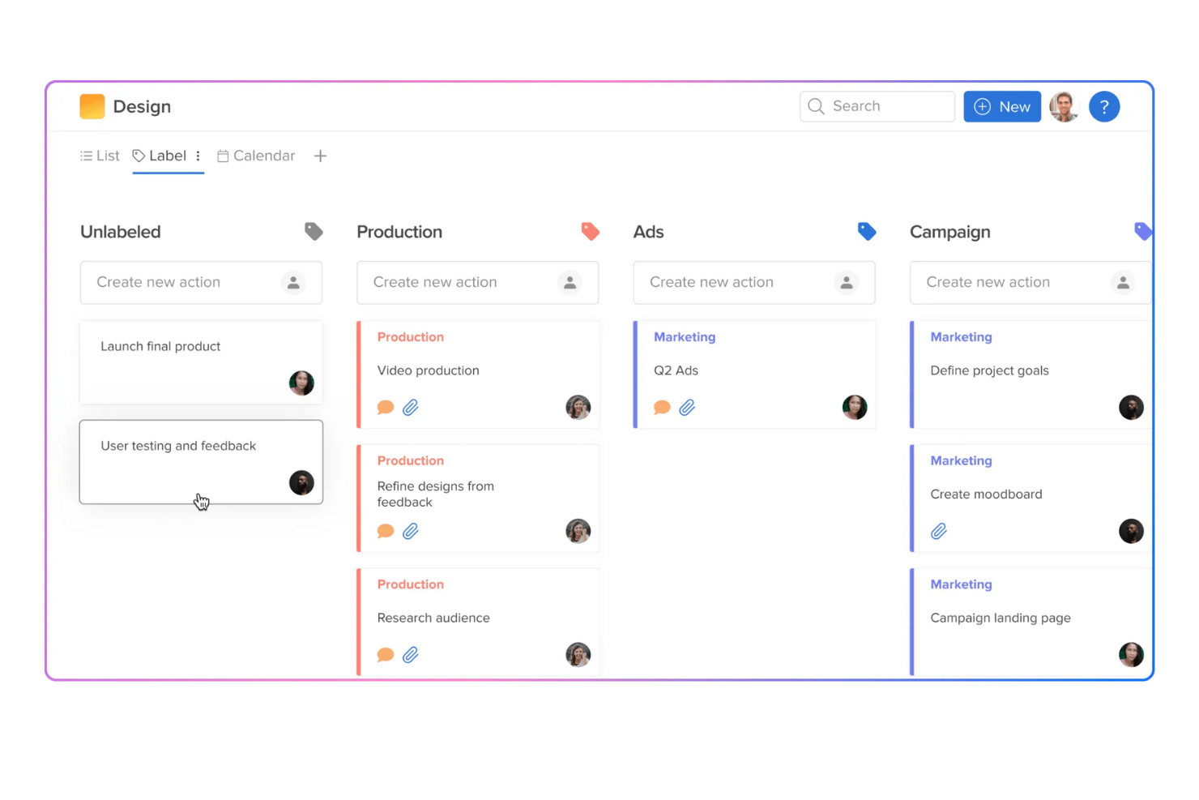Click Create new action field under Unlabeled

pos(201,283)
